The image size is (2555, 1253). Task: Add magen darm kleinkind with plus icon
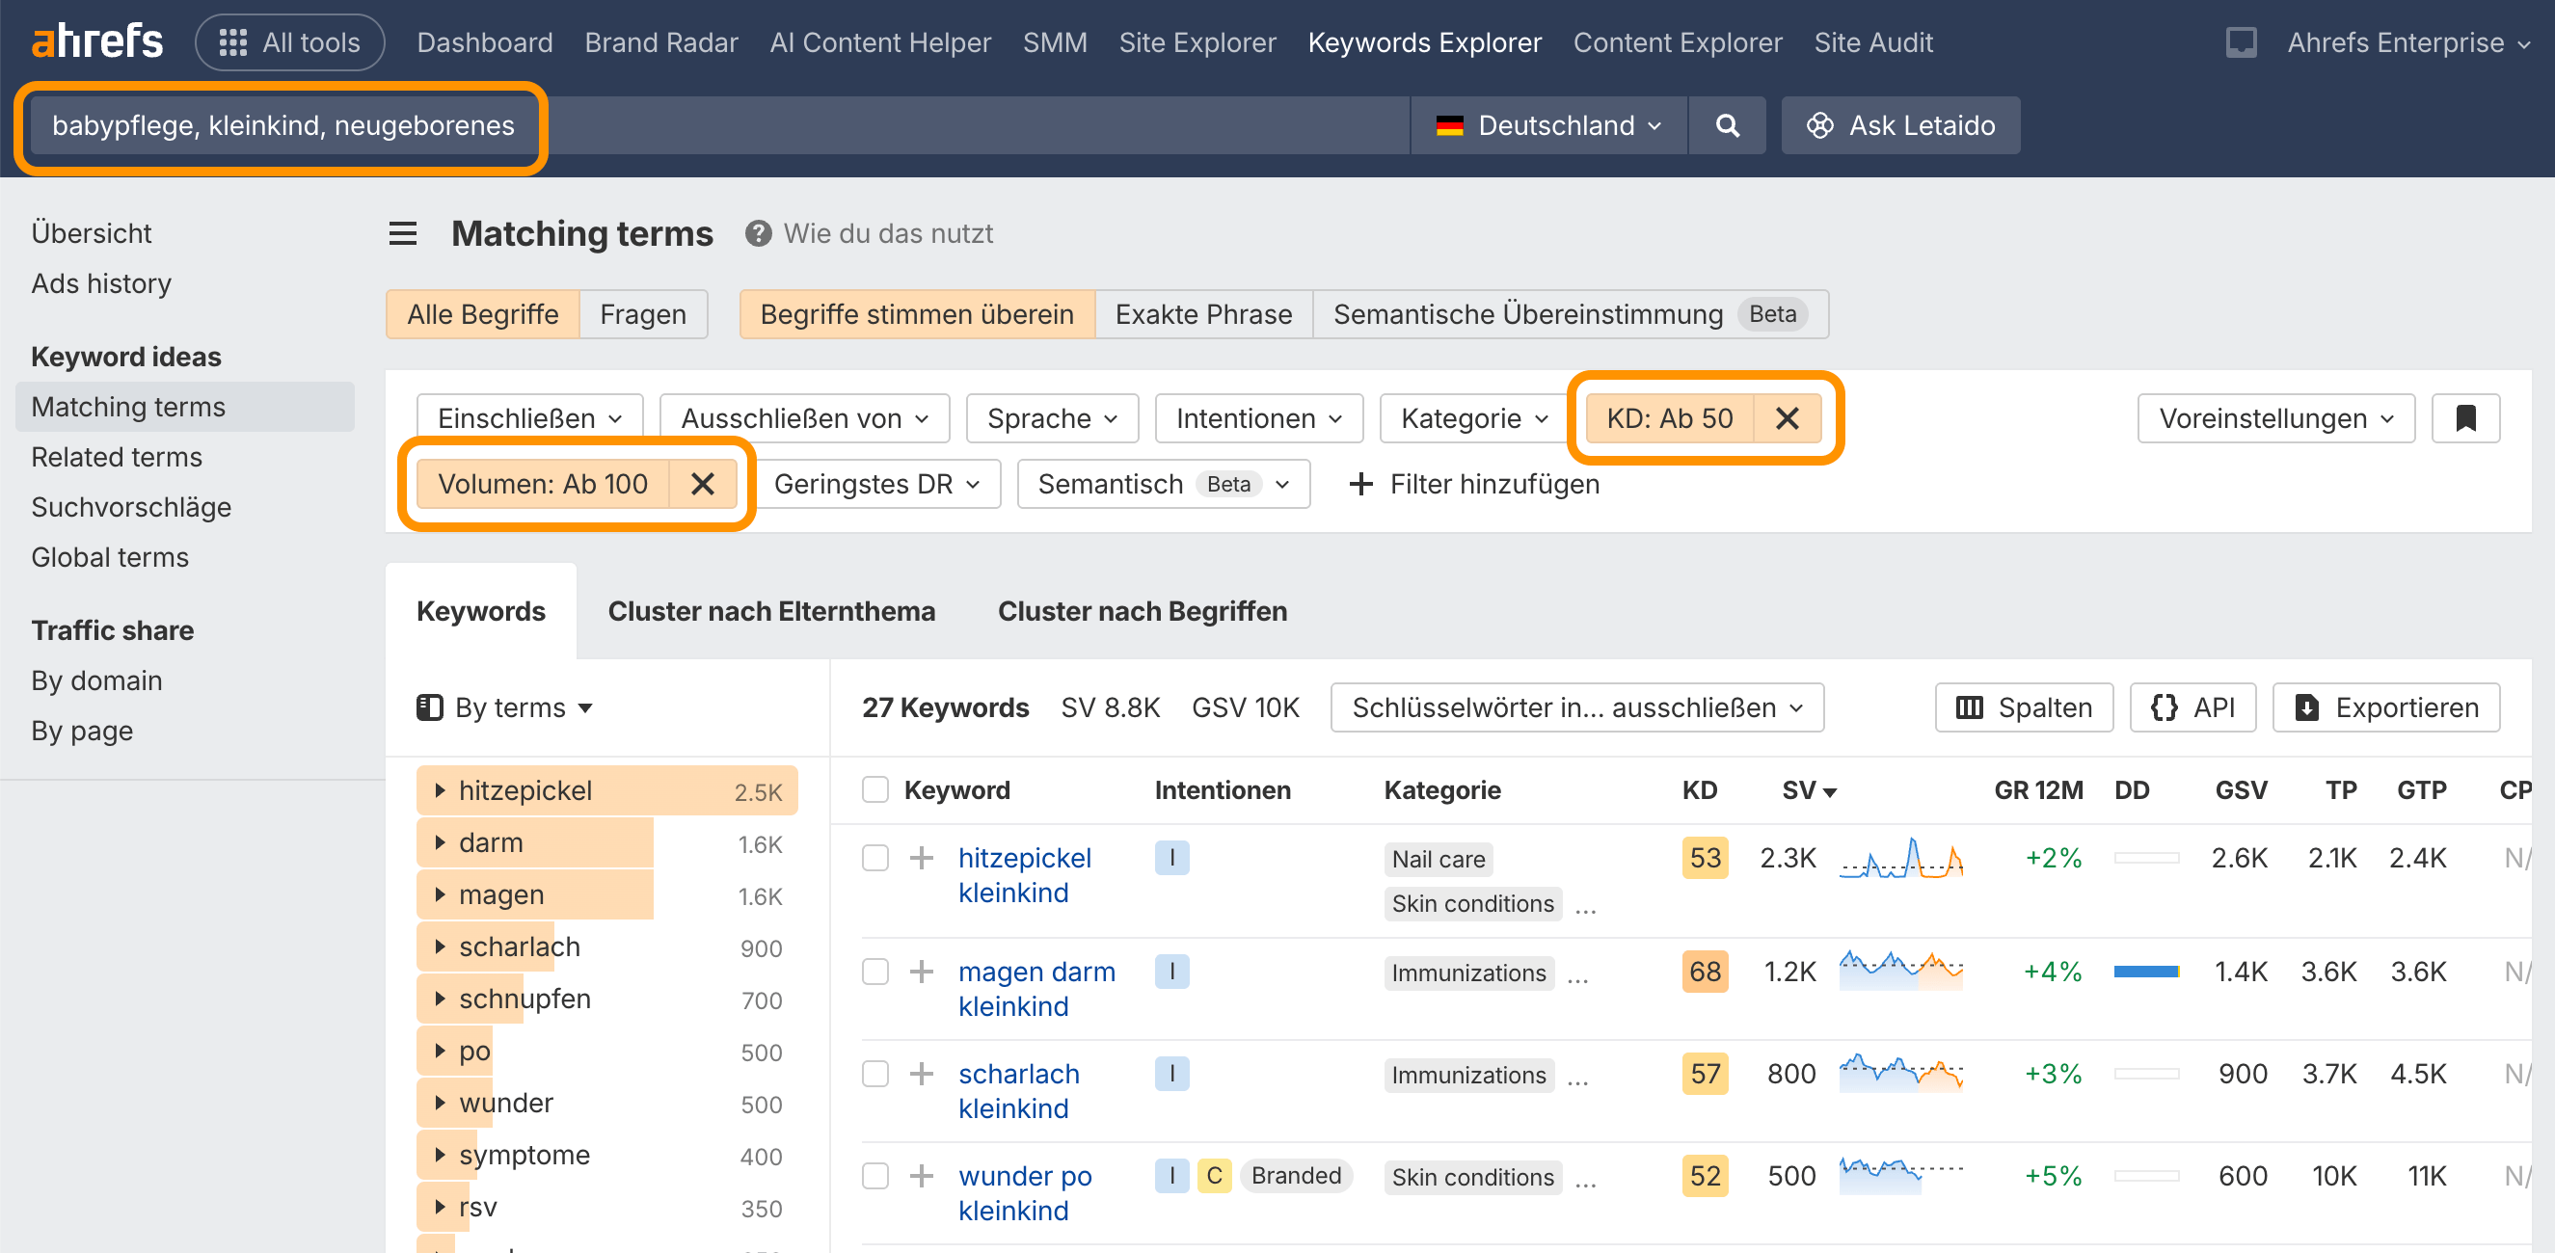922,972
